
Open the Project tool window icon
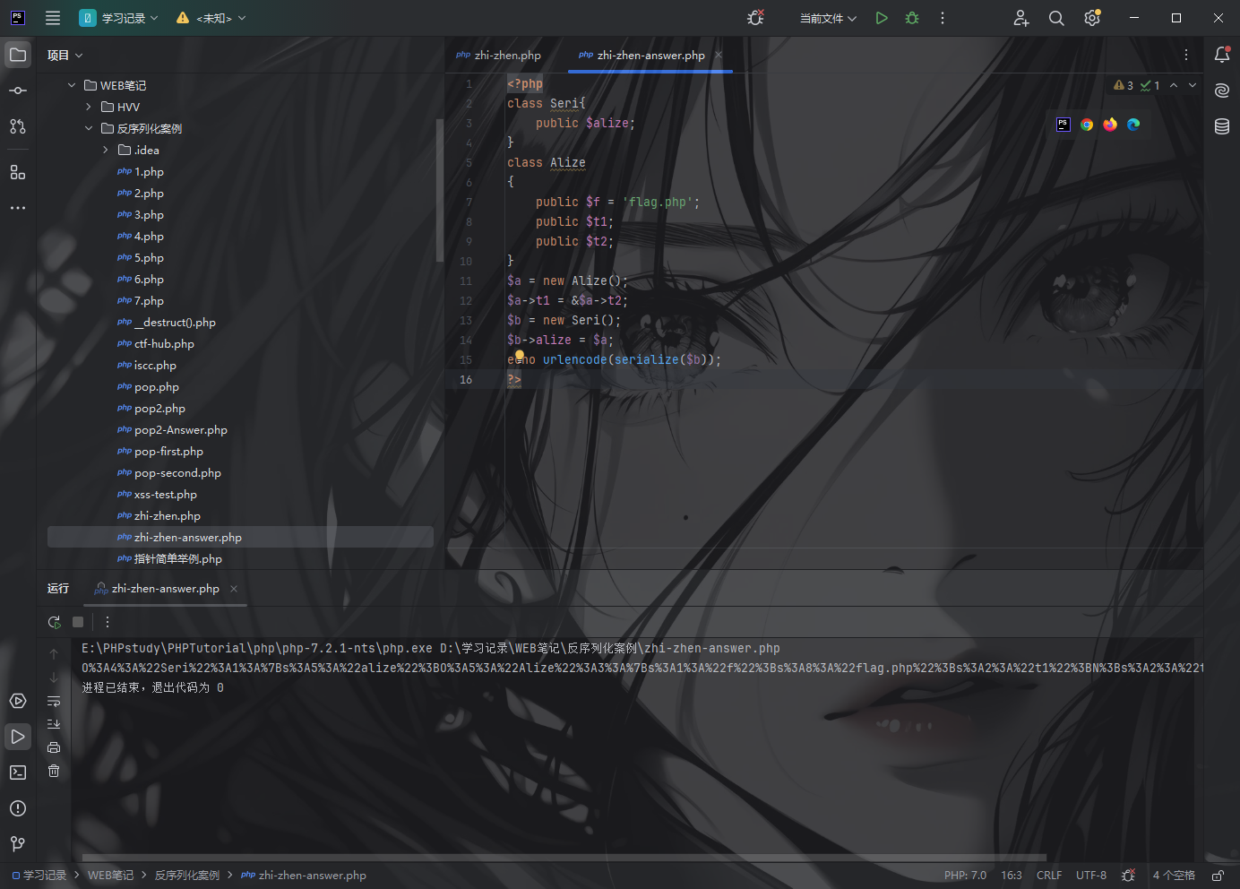pos(18,55)
